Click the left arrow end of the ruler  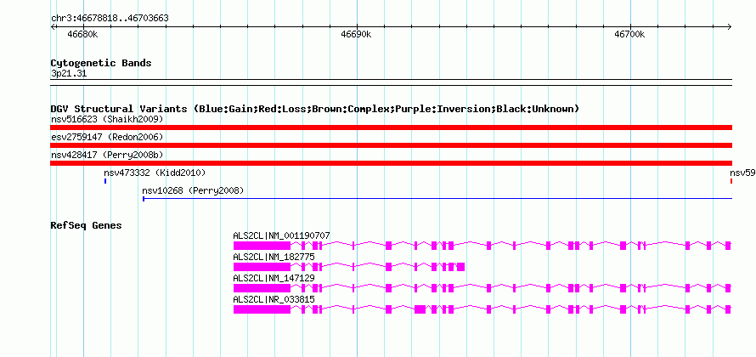tap(53, 27)
